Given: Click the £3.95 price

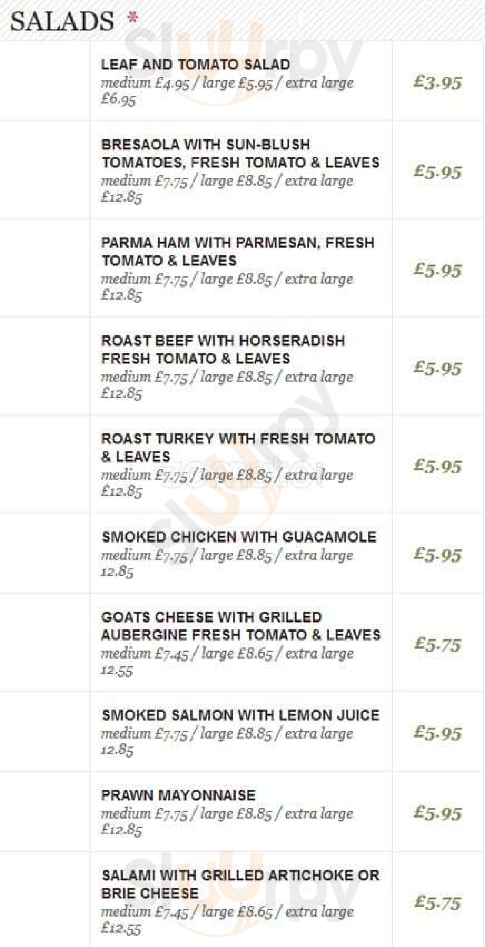Looking at the screenshot, I should pos(437,83).
